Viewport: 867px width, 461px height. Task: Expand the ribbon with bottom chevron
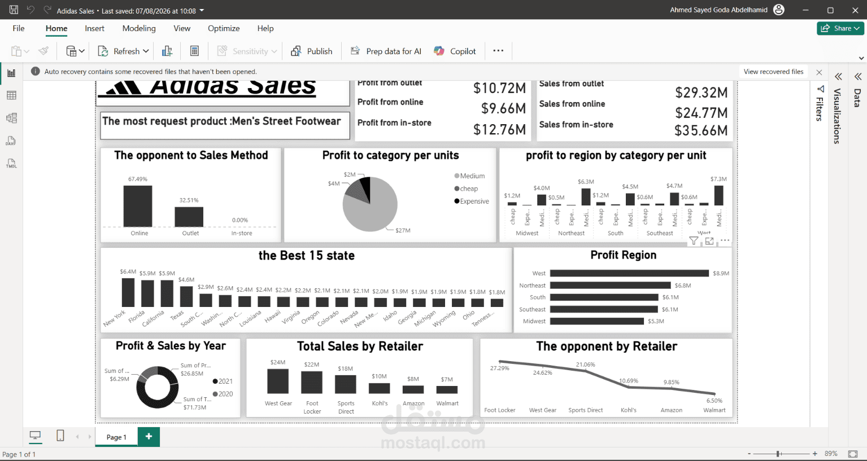861,58
